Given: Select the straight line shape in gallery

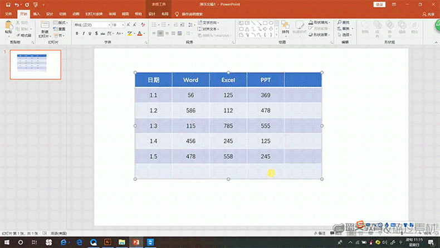Looking at the screenshot, I should pyautogui.click(x=253, y=23).
